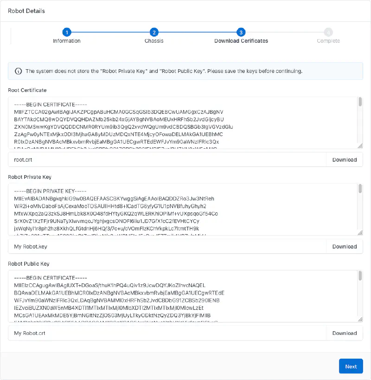Click the root.crt filename field

pyautogui.click(x=167, y=160)
